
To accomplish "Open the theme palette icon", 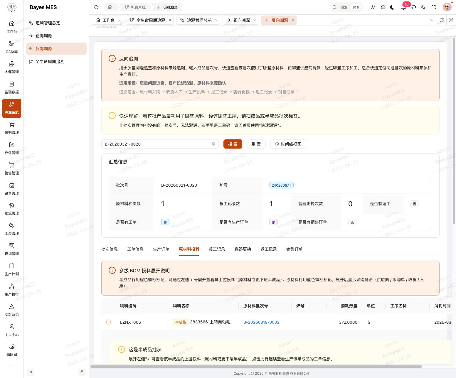I will click(414, 7).
